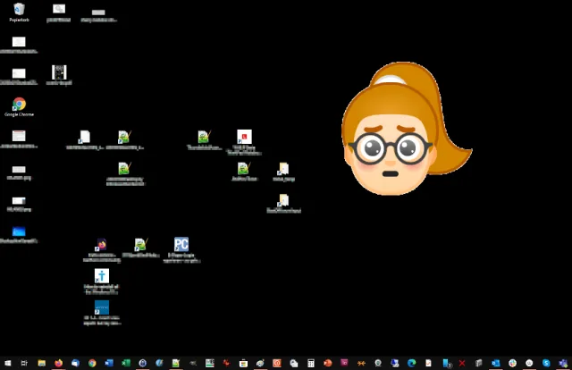The width and height of the screenshot is (572, 370).
Task: Click the Windows Start button
Action: pyautogui.click(x=7, y=363)
